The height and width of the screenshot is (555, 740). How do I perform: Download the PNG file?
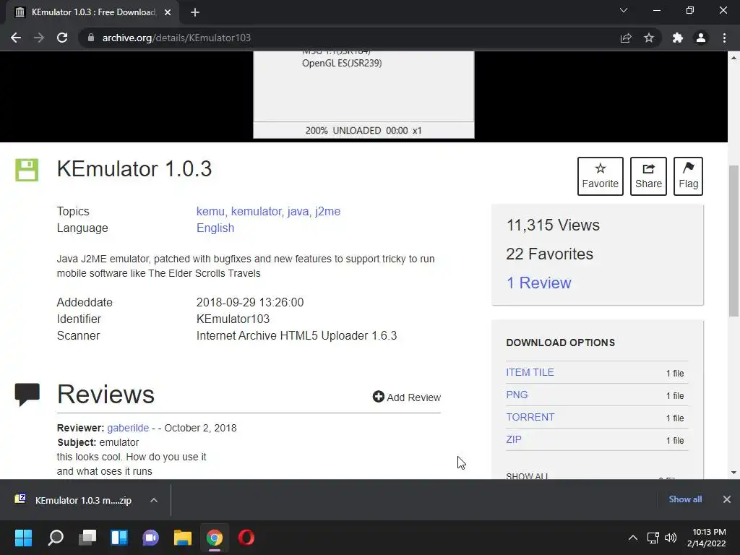(x=517, y=395)
